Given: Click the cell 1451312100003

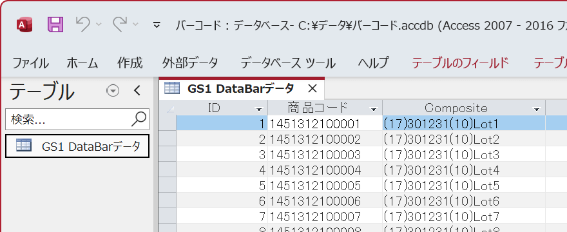Looking at the screenshot, I should (x=325, y=154).
